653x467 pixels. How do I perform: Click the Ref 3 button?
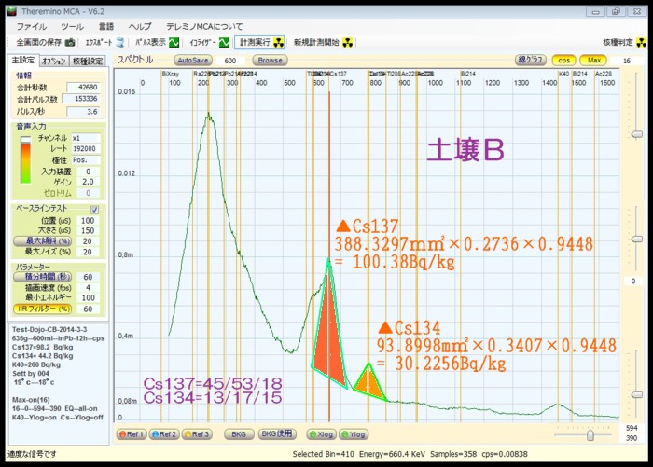197,434
